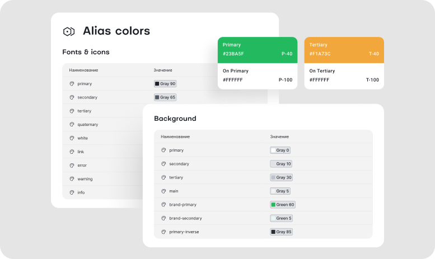Click the On Primary #FFFFFF block

(x=258, y=76)
